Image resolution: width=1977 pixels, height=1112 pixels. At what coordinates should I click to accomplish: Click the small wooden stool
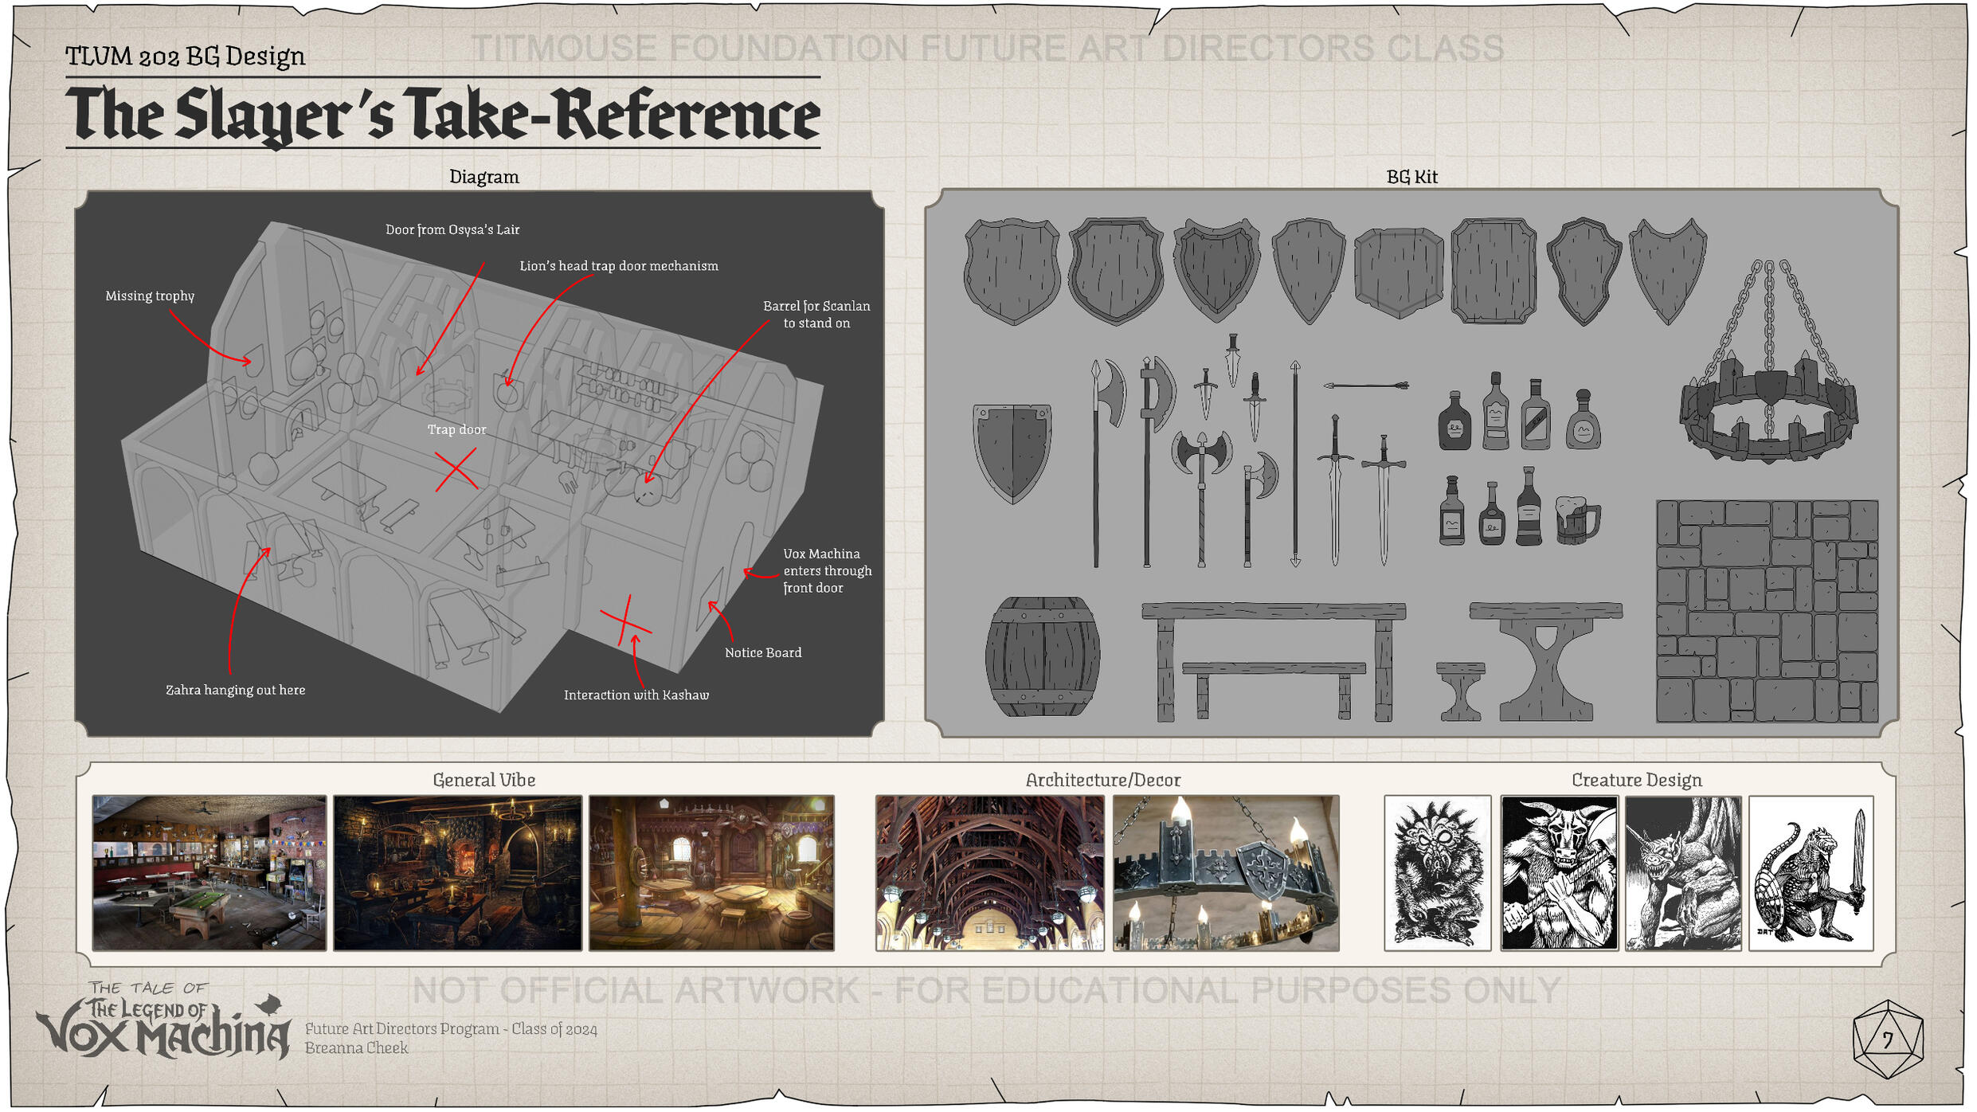1460,690
